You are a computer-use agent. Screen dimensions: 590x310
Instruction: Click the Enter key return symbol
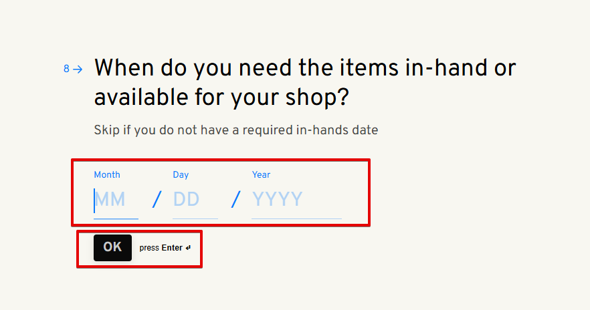[188, 248]
